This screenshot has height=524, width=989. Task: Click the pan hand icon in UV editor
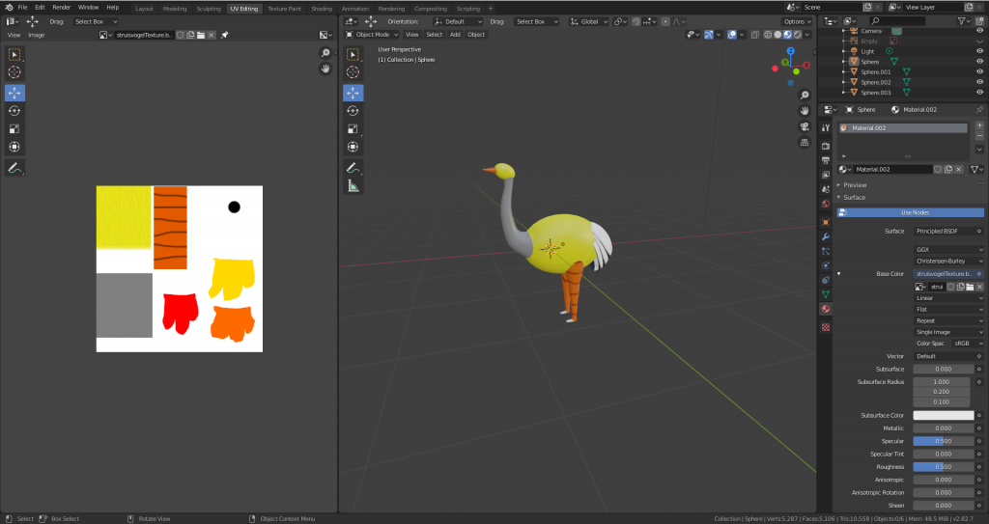(326, 69)
